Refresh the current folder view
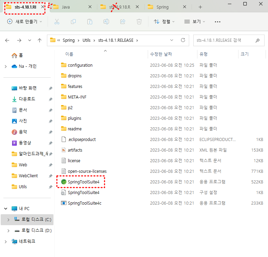The height and width of the screenshot is (257, 268). tap(183, 40)
